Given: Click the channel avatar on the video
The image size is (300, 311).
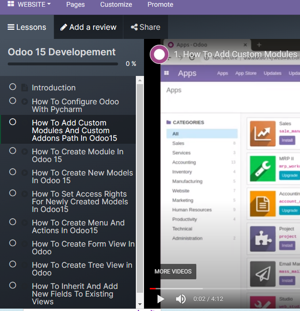Looking at the screenshot, I should pyautogui.click(x=159, y=54).
